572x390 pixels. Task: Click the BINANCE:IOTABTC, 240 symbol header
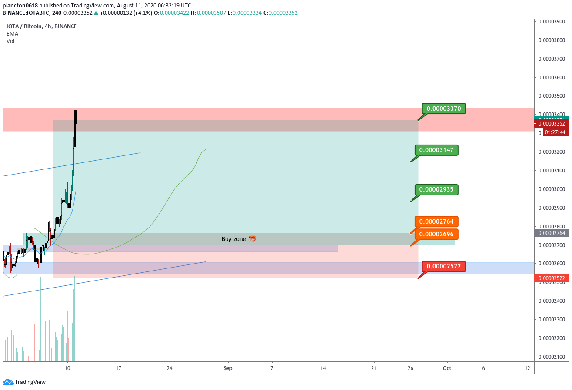pos(32,13)
